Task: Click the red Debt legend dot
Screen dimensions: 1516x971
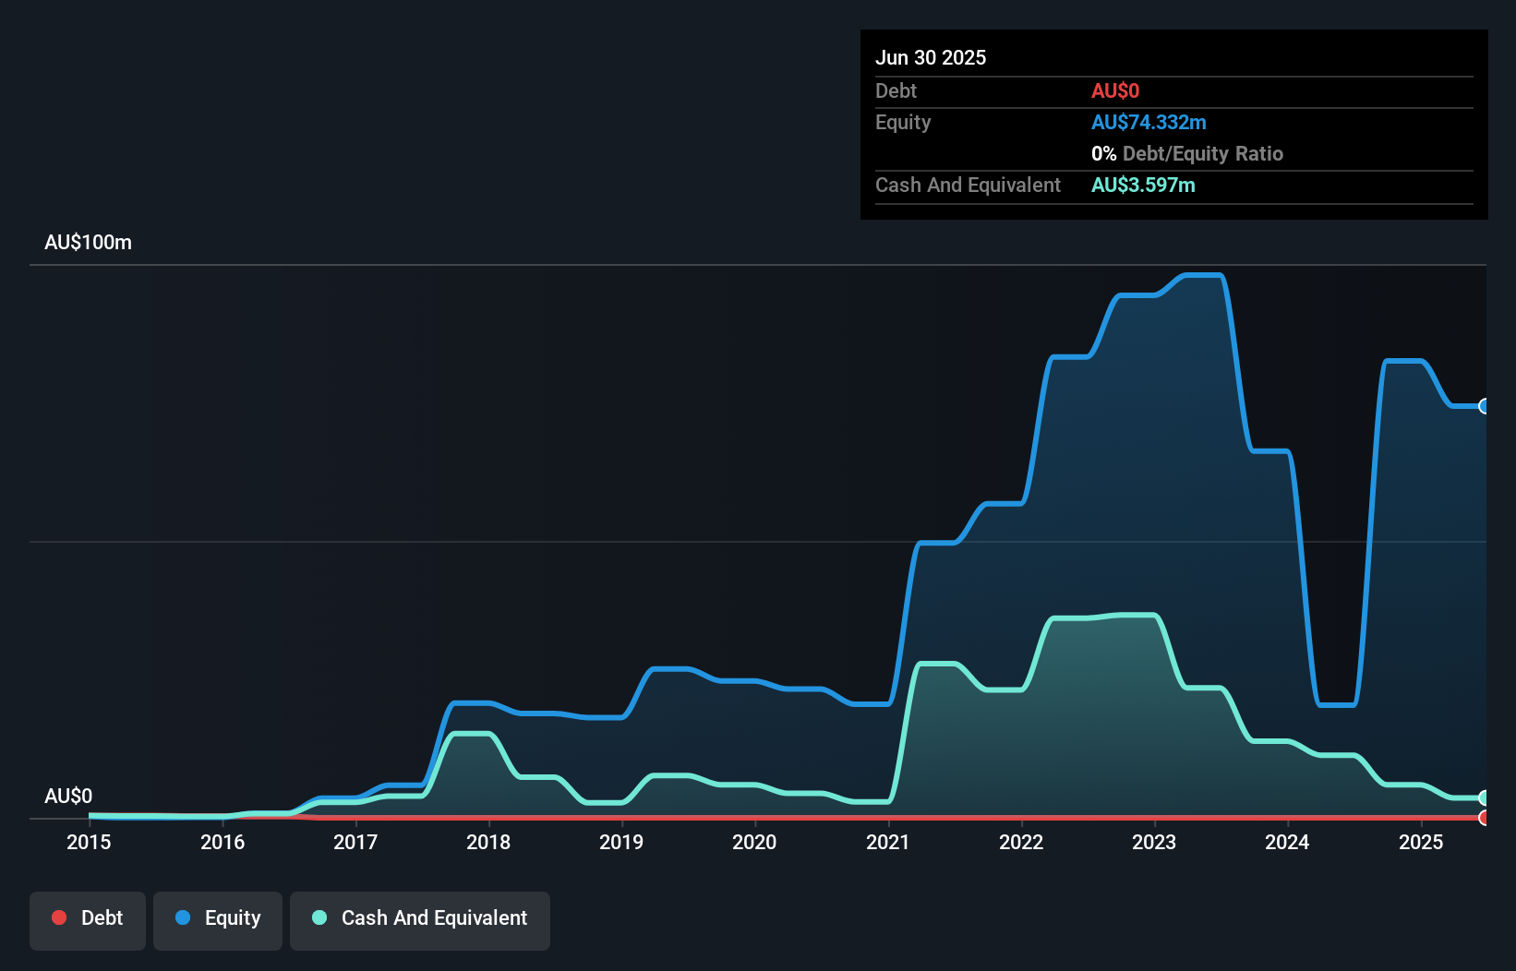Action: [58, 917]
